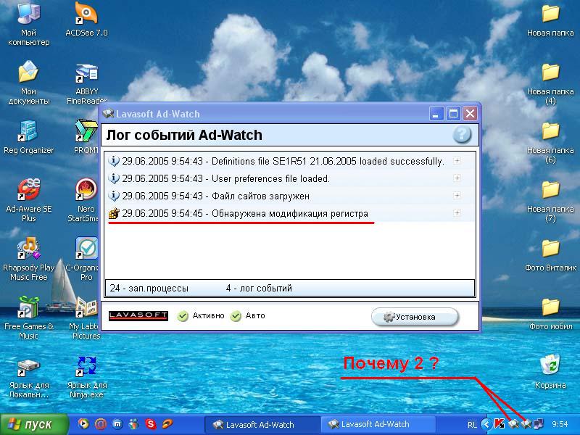Open network connection tray icon
Viewport: 580px width, 435px height.
tap(538, 424)
